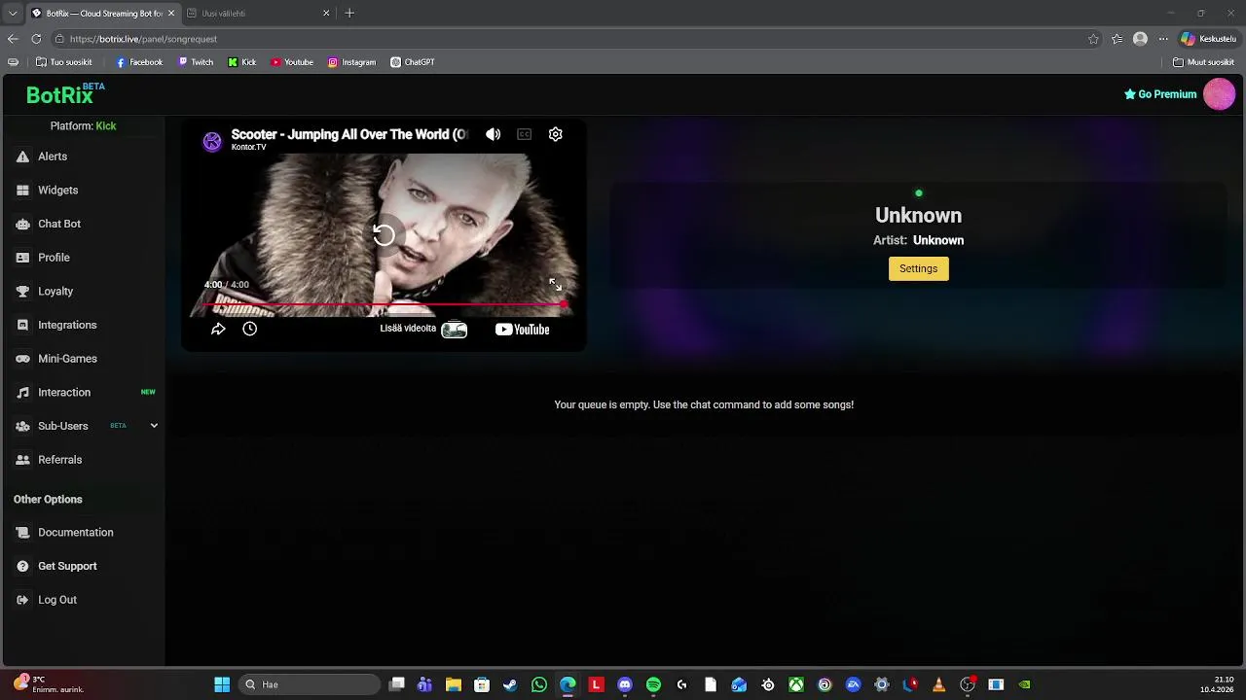Switch to the Uusi välilehti tab
Image resolution: width=1246 pixels, height=700 pixels.
click(258, 14)
